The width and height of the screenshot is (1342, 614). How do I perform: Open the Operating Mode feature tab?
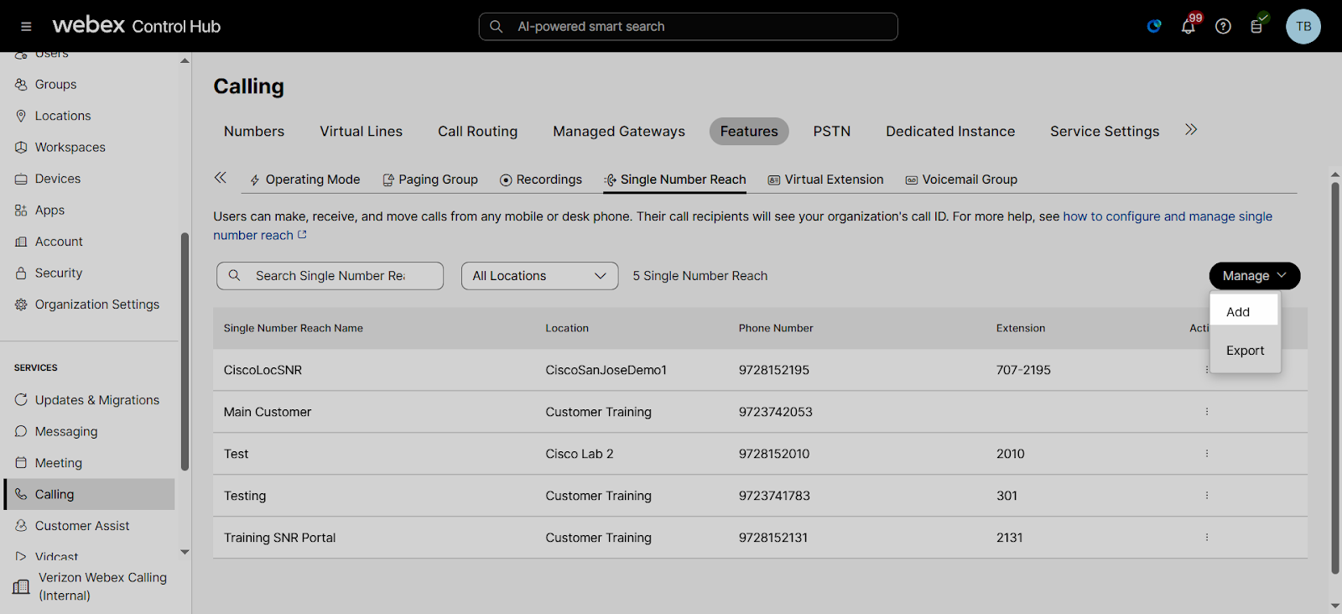[x=304, y=180]
